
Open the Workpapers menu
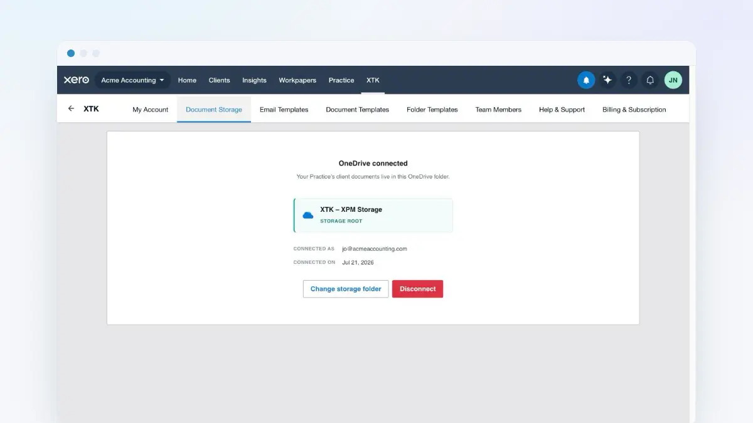point(297,80)
